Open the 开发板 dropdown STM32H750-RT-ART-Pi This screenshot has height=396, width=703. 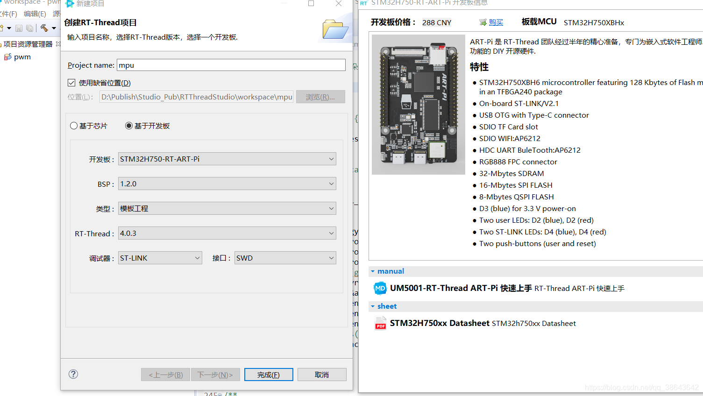coord(227,159)
